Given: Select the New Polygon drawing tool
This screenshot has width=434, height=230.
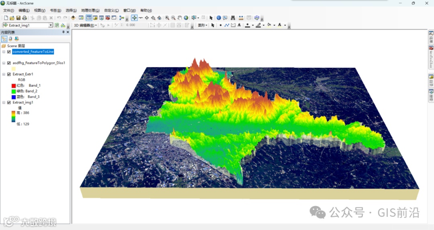Looking at the screenshot, I should (233, 25).
